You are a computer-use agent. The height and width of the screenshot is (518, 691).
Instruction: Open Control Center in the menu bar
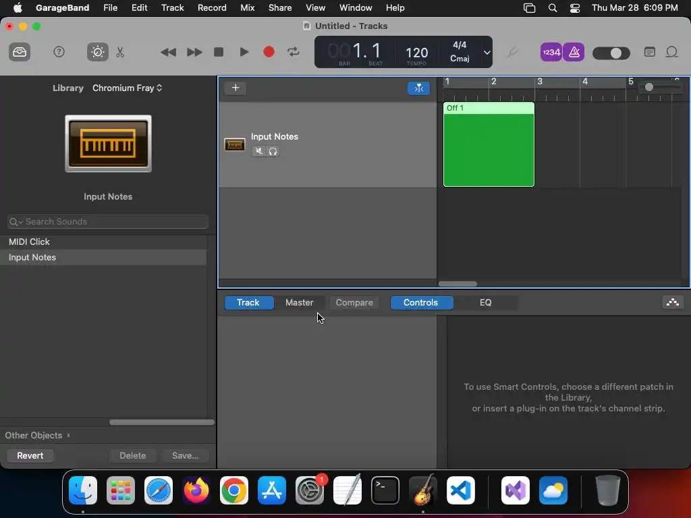pyautogui.click(x=575, y=8)
